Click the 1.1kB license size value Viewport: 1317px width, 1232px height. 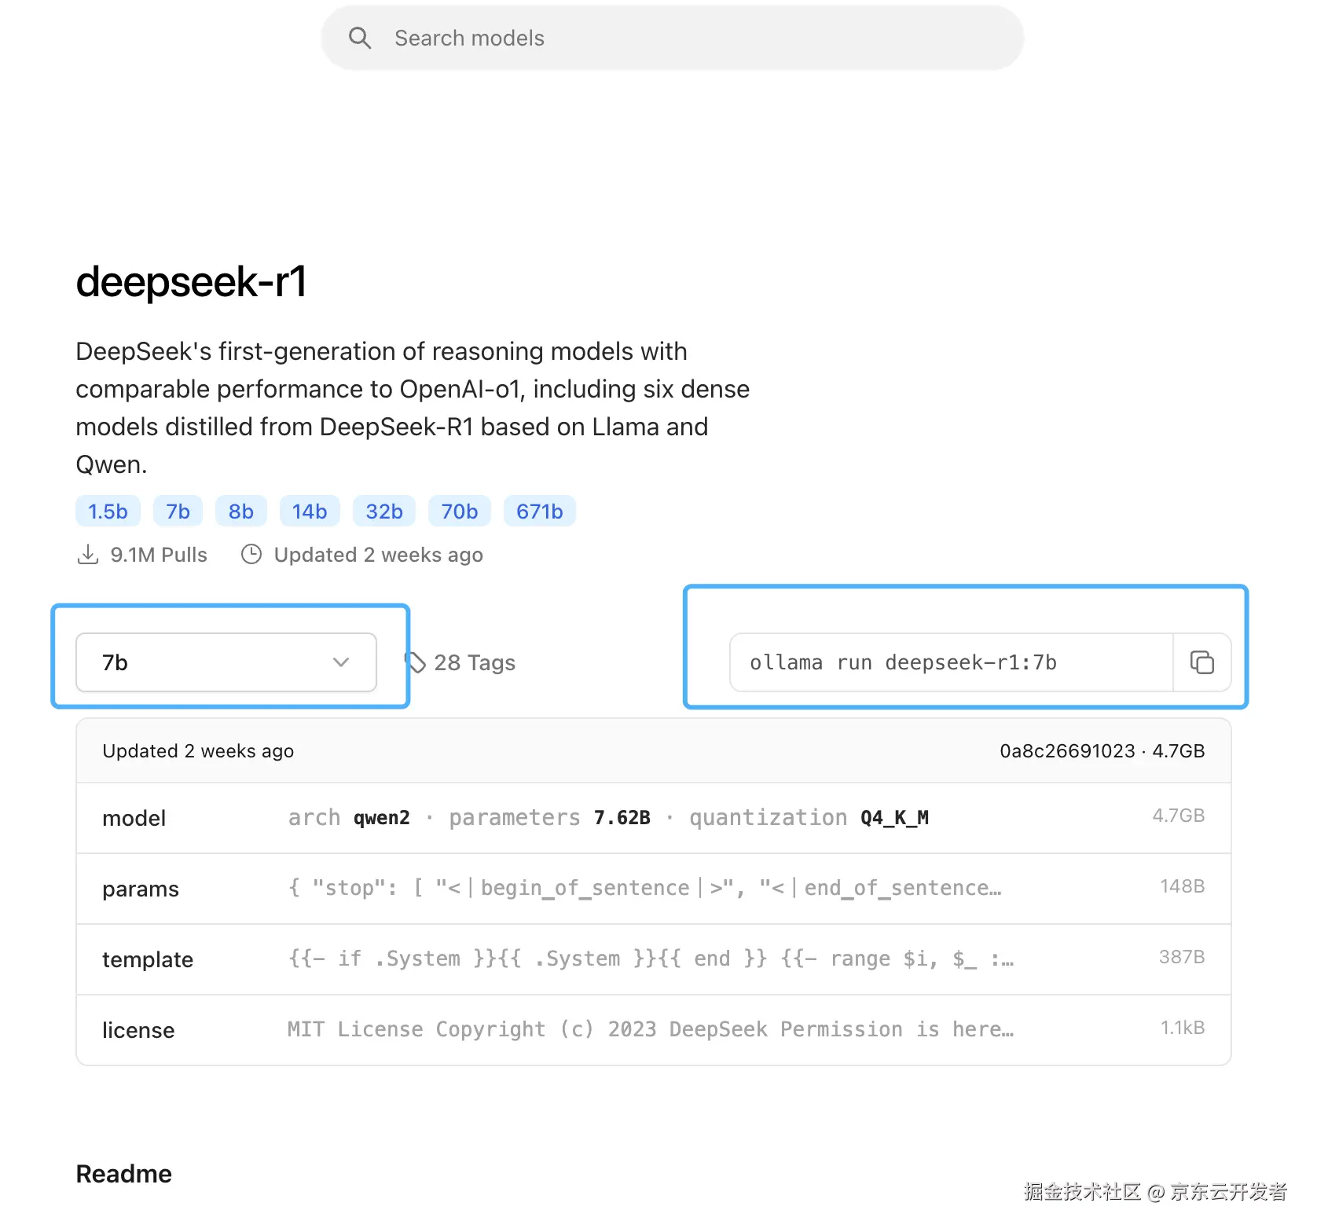coord(1183,1028)
